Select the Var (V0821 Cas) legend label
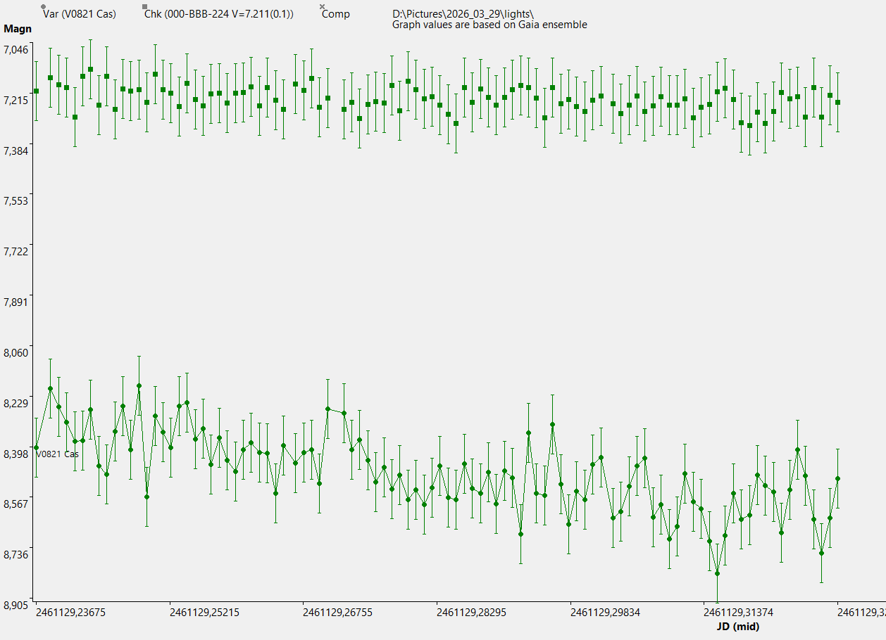Image resolution: width=886 pixels, height=640 pixels. point(79,14)
